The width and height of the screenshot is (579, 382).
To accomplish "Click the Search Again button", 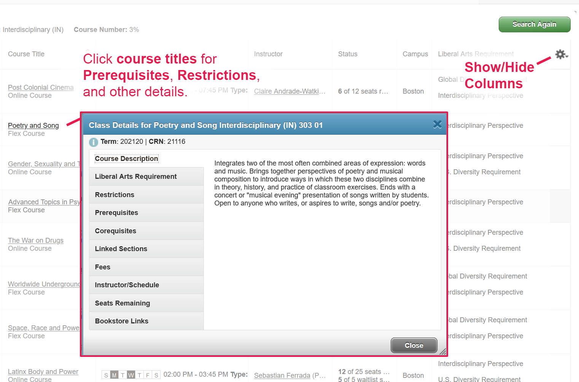I will 534,24.
